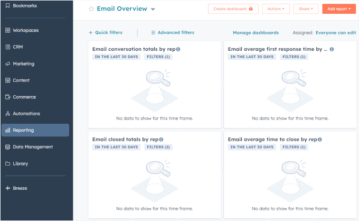Open the Manage dashboards link
This screenshot has height=221, width=359.
pyautogui.click(x=256, y=32)
